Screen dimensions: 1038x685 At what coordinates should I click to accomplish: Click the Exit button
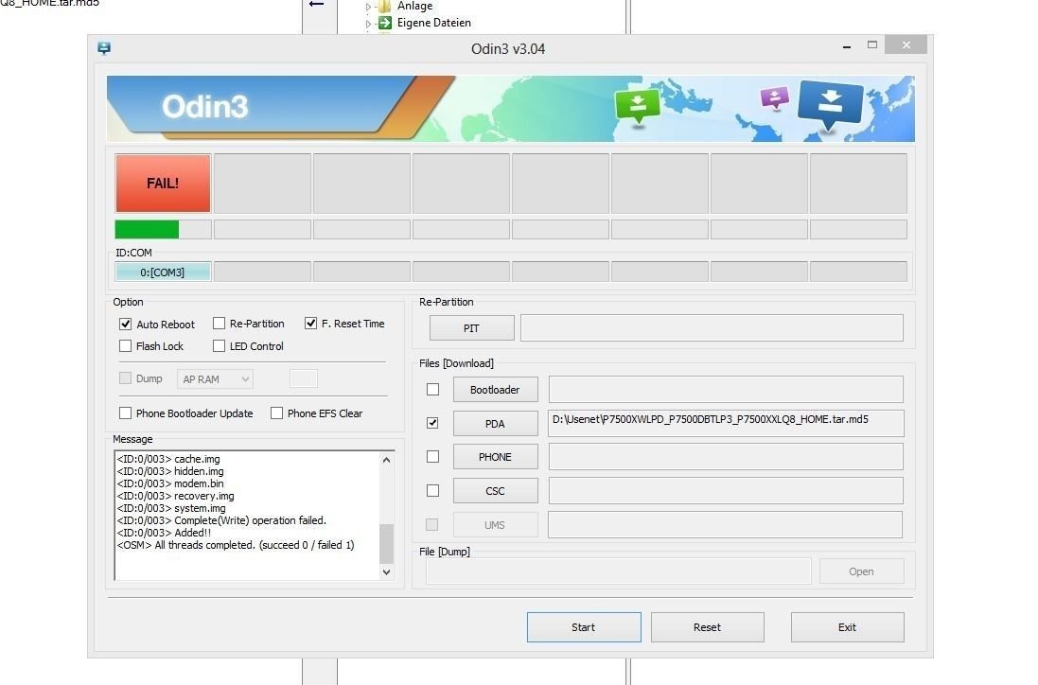click(x=848, y=626)
